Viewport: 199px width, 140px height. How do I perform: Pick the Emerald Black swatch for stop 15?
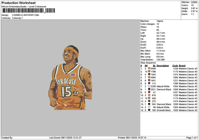tap(149, 110)
